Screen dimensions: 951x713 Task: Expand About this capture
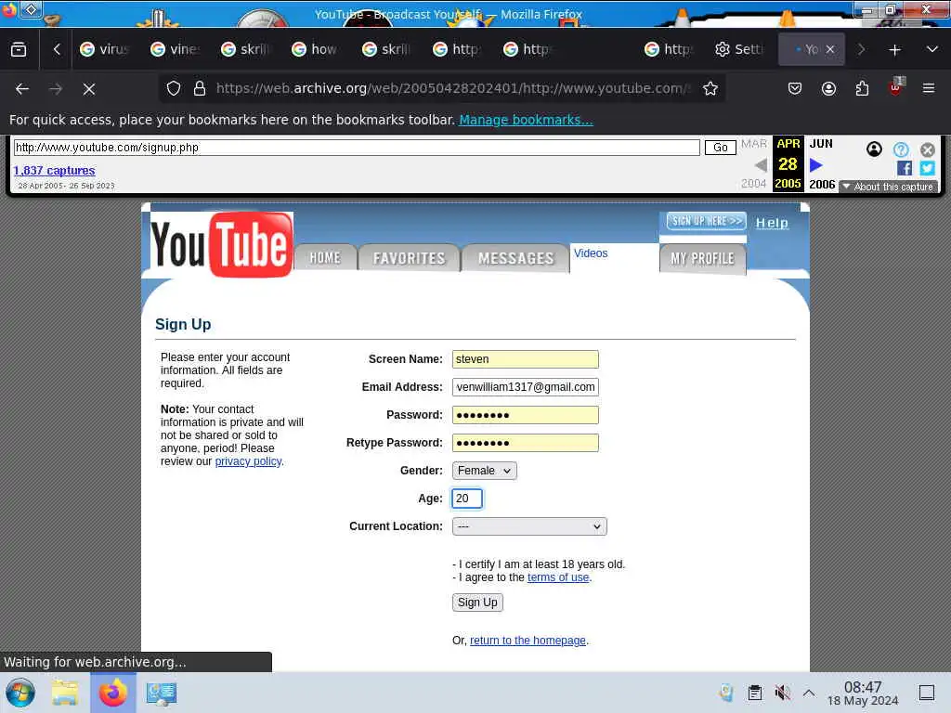[x=889, y=187]
